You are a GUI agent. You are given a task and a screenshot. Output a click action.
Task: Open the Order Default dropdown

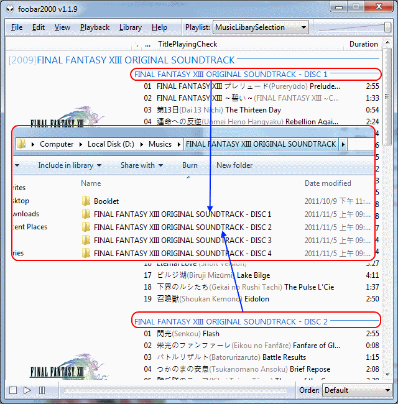[x=358, y=390]
